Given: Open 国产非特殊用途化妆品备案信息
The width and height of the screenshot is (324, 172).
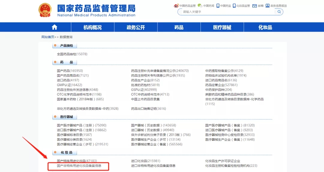Looking at the screenshot, I should (x=79, y=166).
